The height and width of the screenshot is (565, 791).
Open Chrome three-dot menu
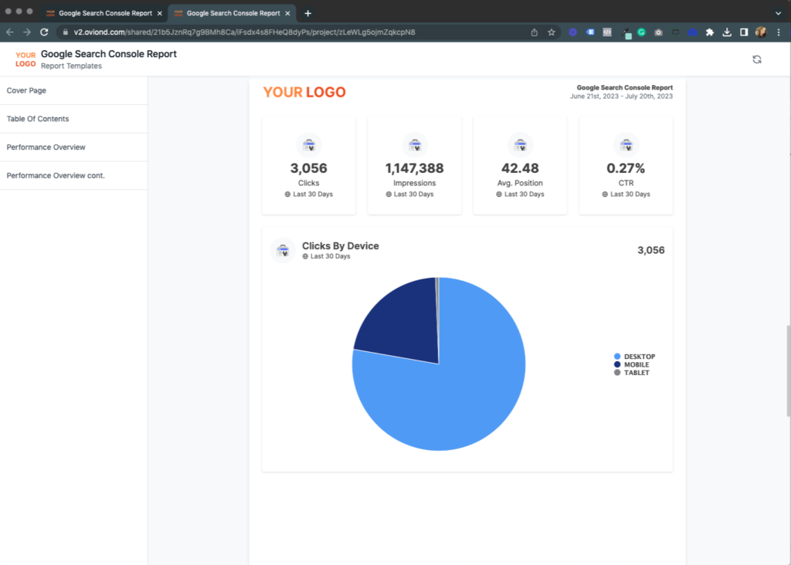[x=779, y=32]
